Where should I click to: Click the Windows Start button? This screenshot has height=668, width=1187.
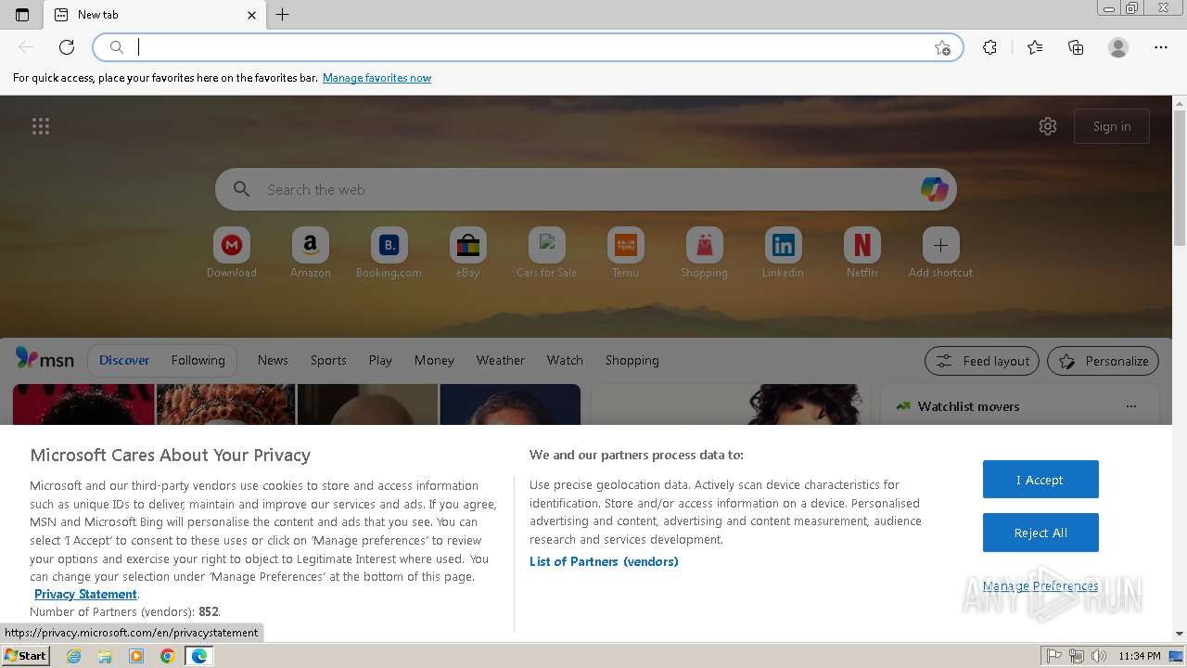click(x=25, y=655)
